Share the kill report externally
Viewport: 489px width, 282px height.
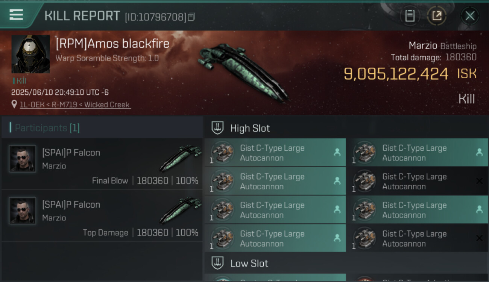pos(437,16)
